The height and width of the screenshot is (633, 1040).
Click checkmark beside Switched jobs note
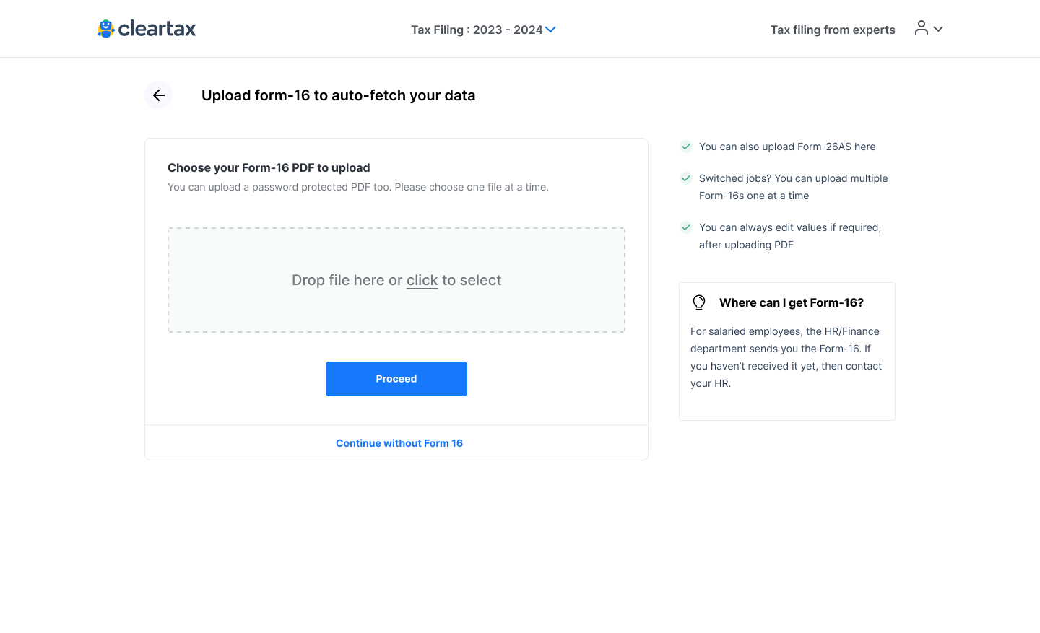(686, 178)
